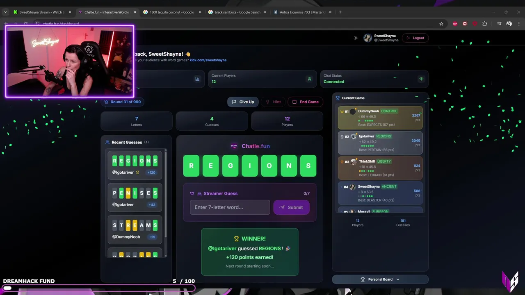Click the WINNER! announcement banner
Screen dimensions: 525x295
(x=250, y=252)
